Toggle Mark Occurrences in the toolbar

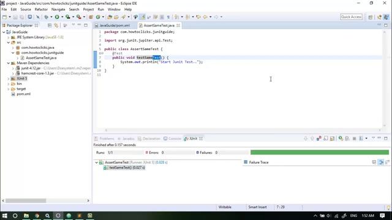coord(142,17)
